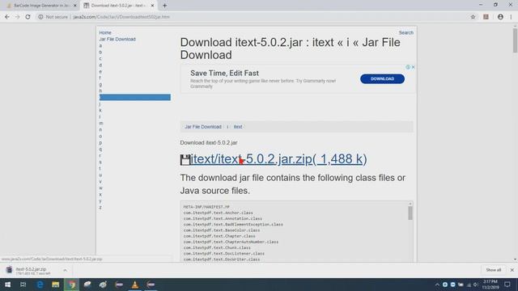
Task: Click the browser forward arrow
Action: click(x=17, y=17)
